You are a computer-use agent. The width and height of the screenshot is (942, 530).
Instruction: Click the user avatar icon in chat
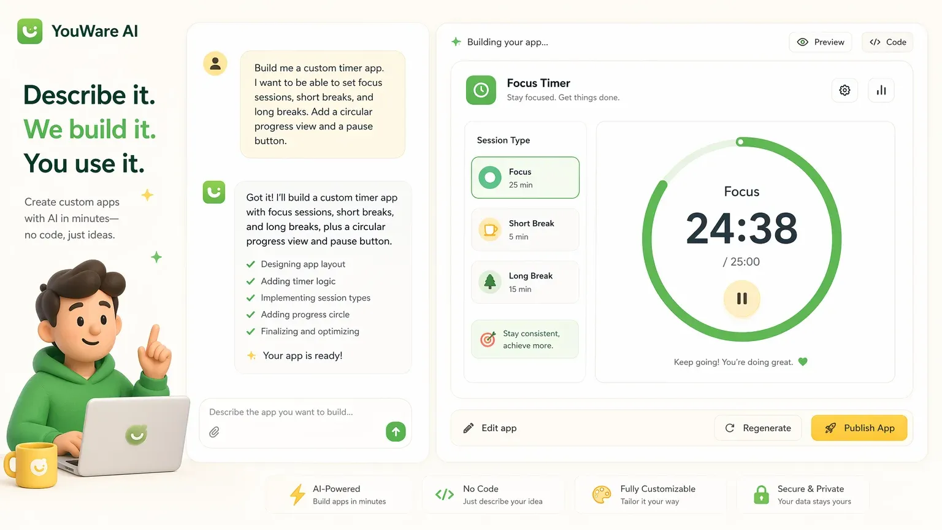(x=215, y=63)
